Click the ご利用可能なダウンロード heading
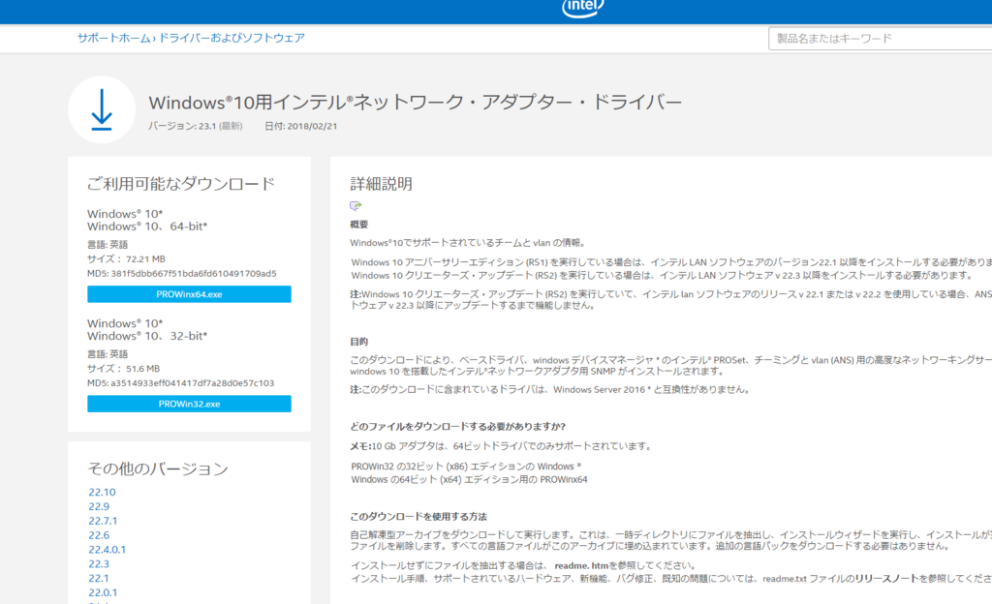The image size is (992, 604). [181, 184]
